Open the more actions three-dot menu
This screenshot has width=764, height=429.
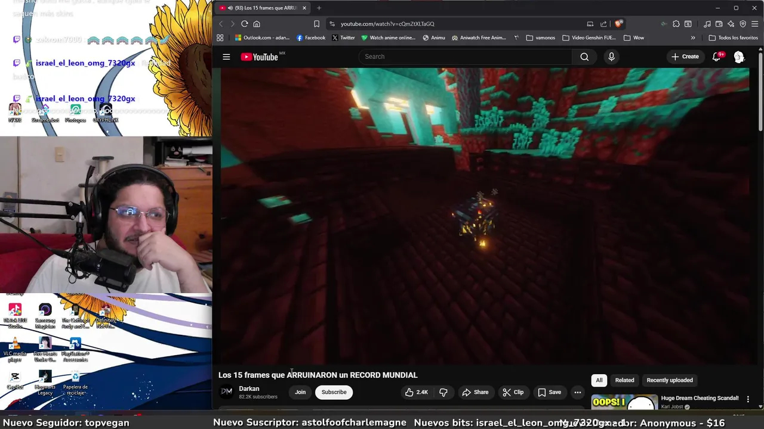coord(577,392)
